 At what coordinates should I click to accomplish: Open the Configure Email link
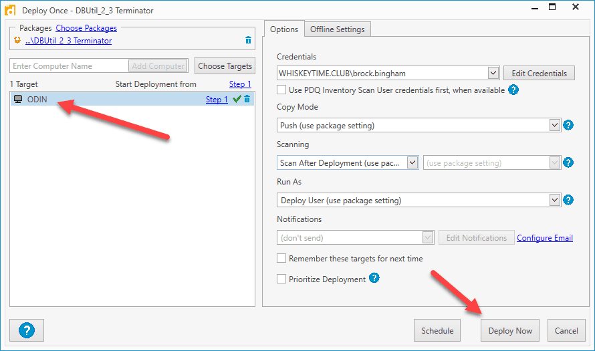(x=545, y=237)
